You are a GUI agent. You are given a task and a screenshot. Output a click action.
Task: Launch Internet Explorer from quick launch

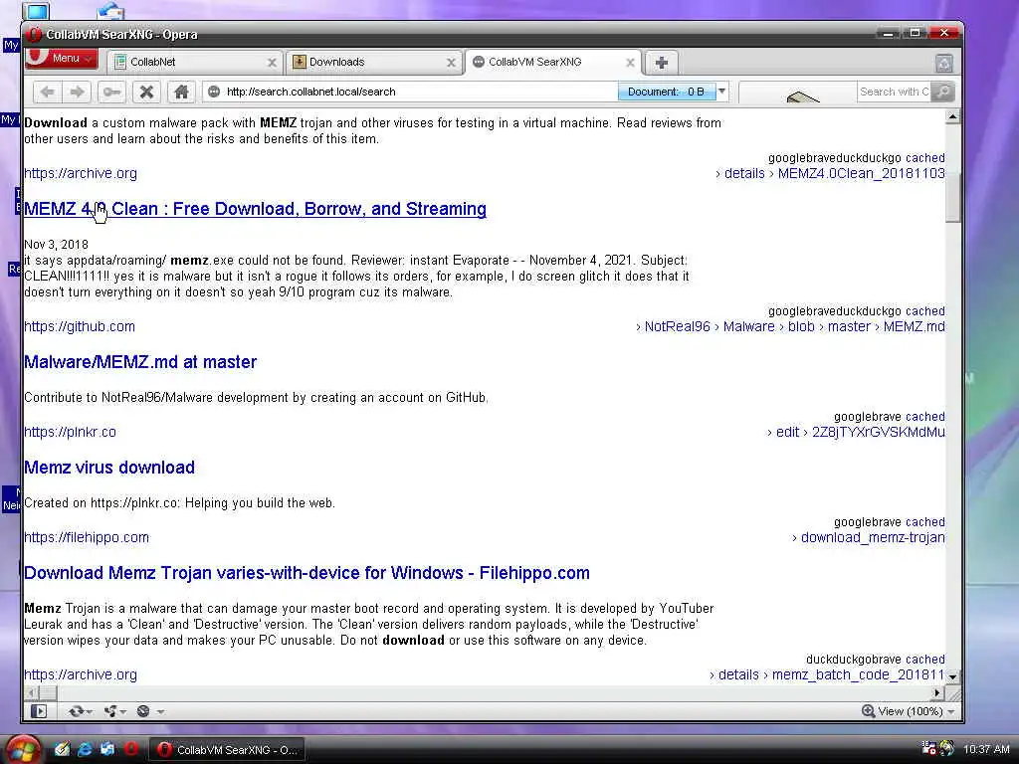click(85, 749)
